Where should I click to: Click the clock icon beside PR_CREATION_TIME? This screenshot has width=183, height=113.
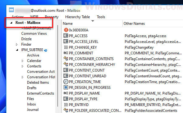pyautogui.click(x=66, y=82)
